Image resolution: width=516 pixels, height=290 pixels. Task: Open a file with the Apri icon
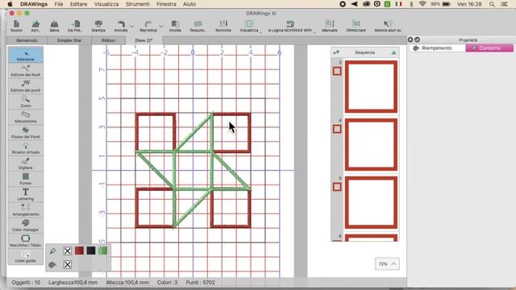[x=35, y=26]
